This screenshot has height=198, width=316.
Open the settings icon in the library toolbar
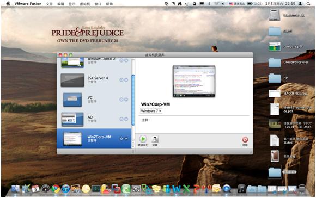pyautogui.click(x=155, y=139)
